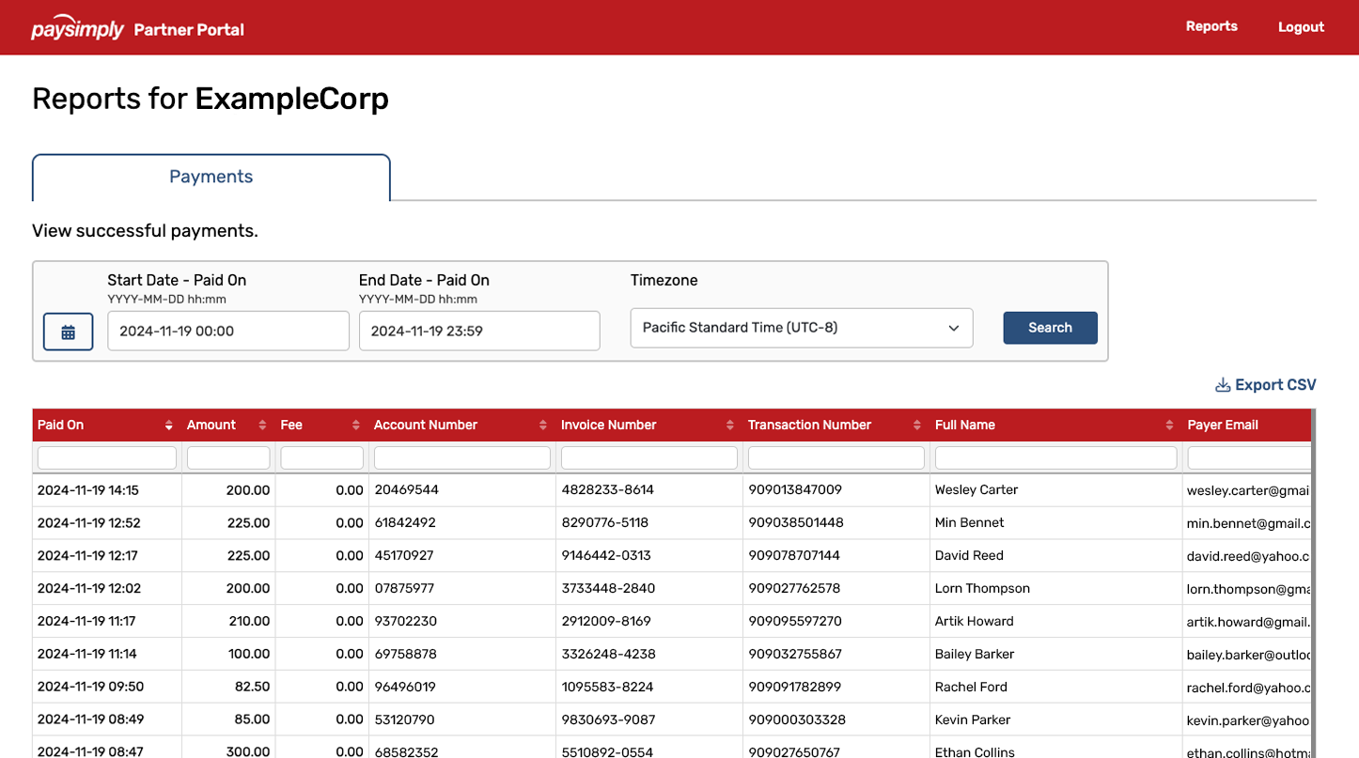Viewport: 1359px width, 758px height.
Task: Click invoice number 2912009-8169
Action: (606, 622)
